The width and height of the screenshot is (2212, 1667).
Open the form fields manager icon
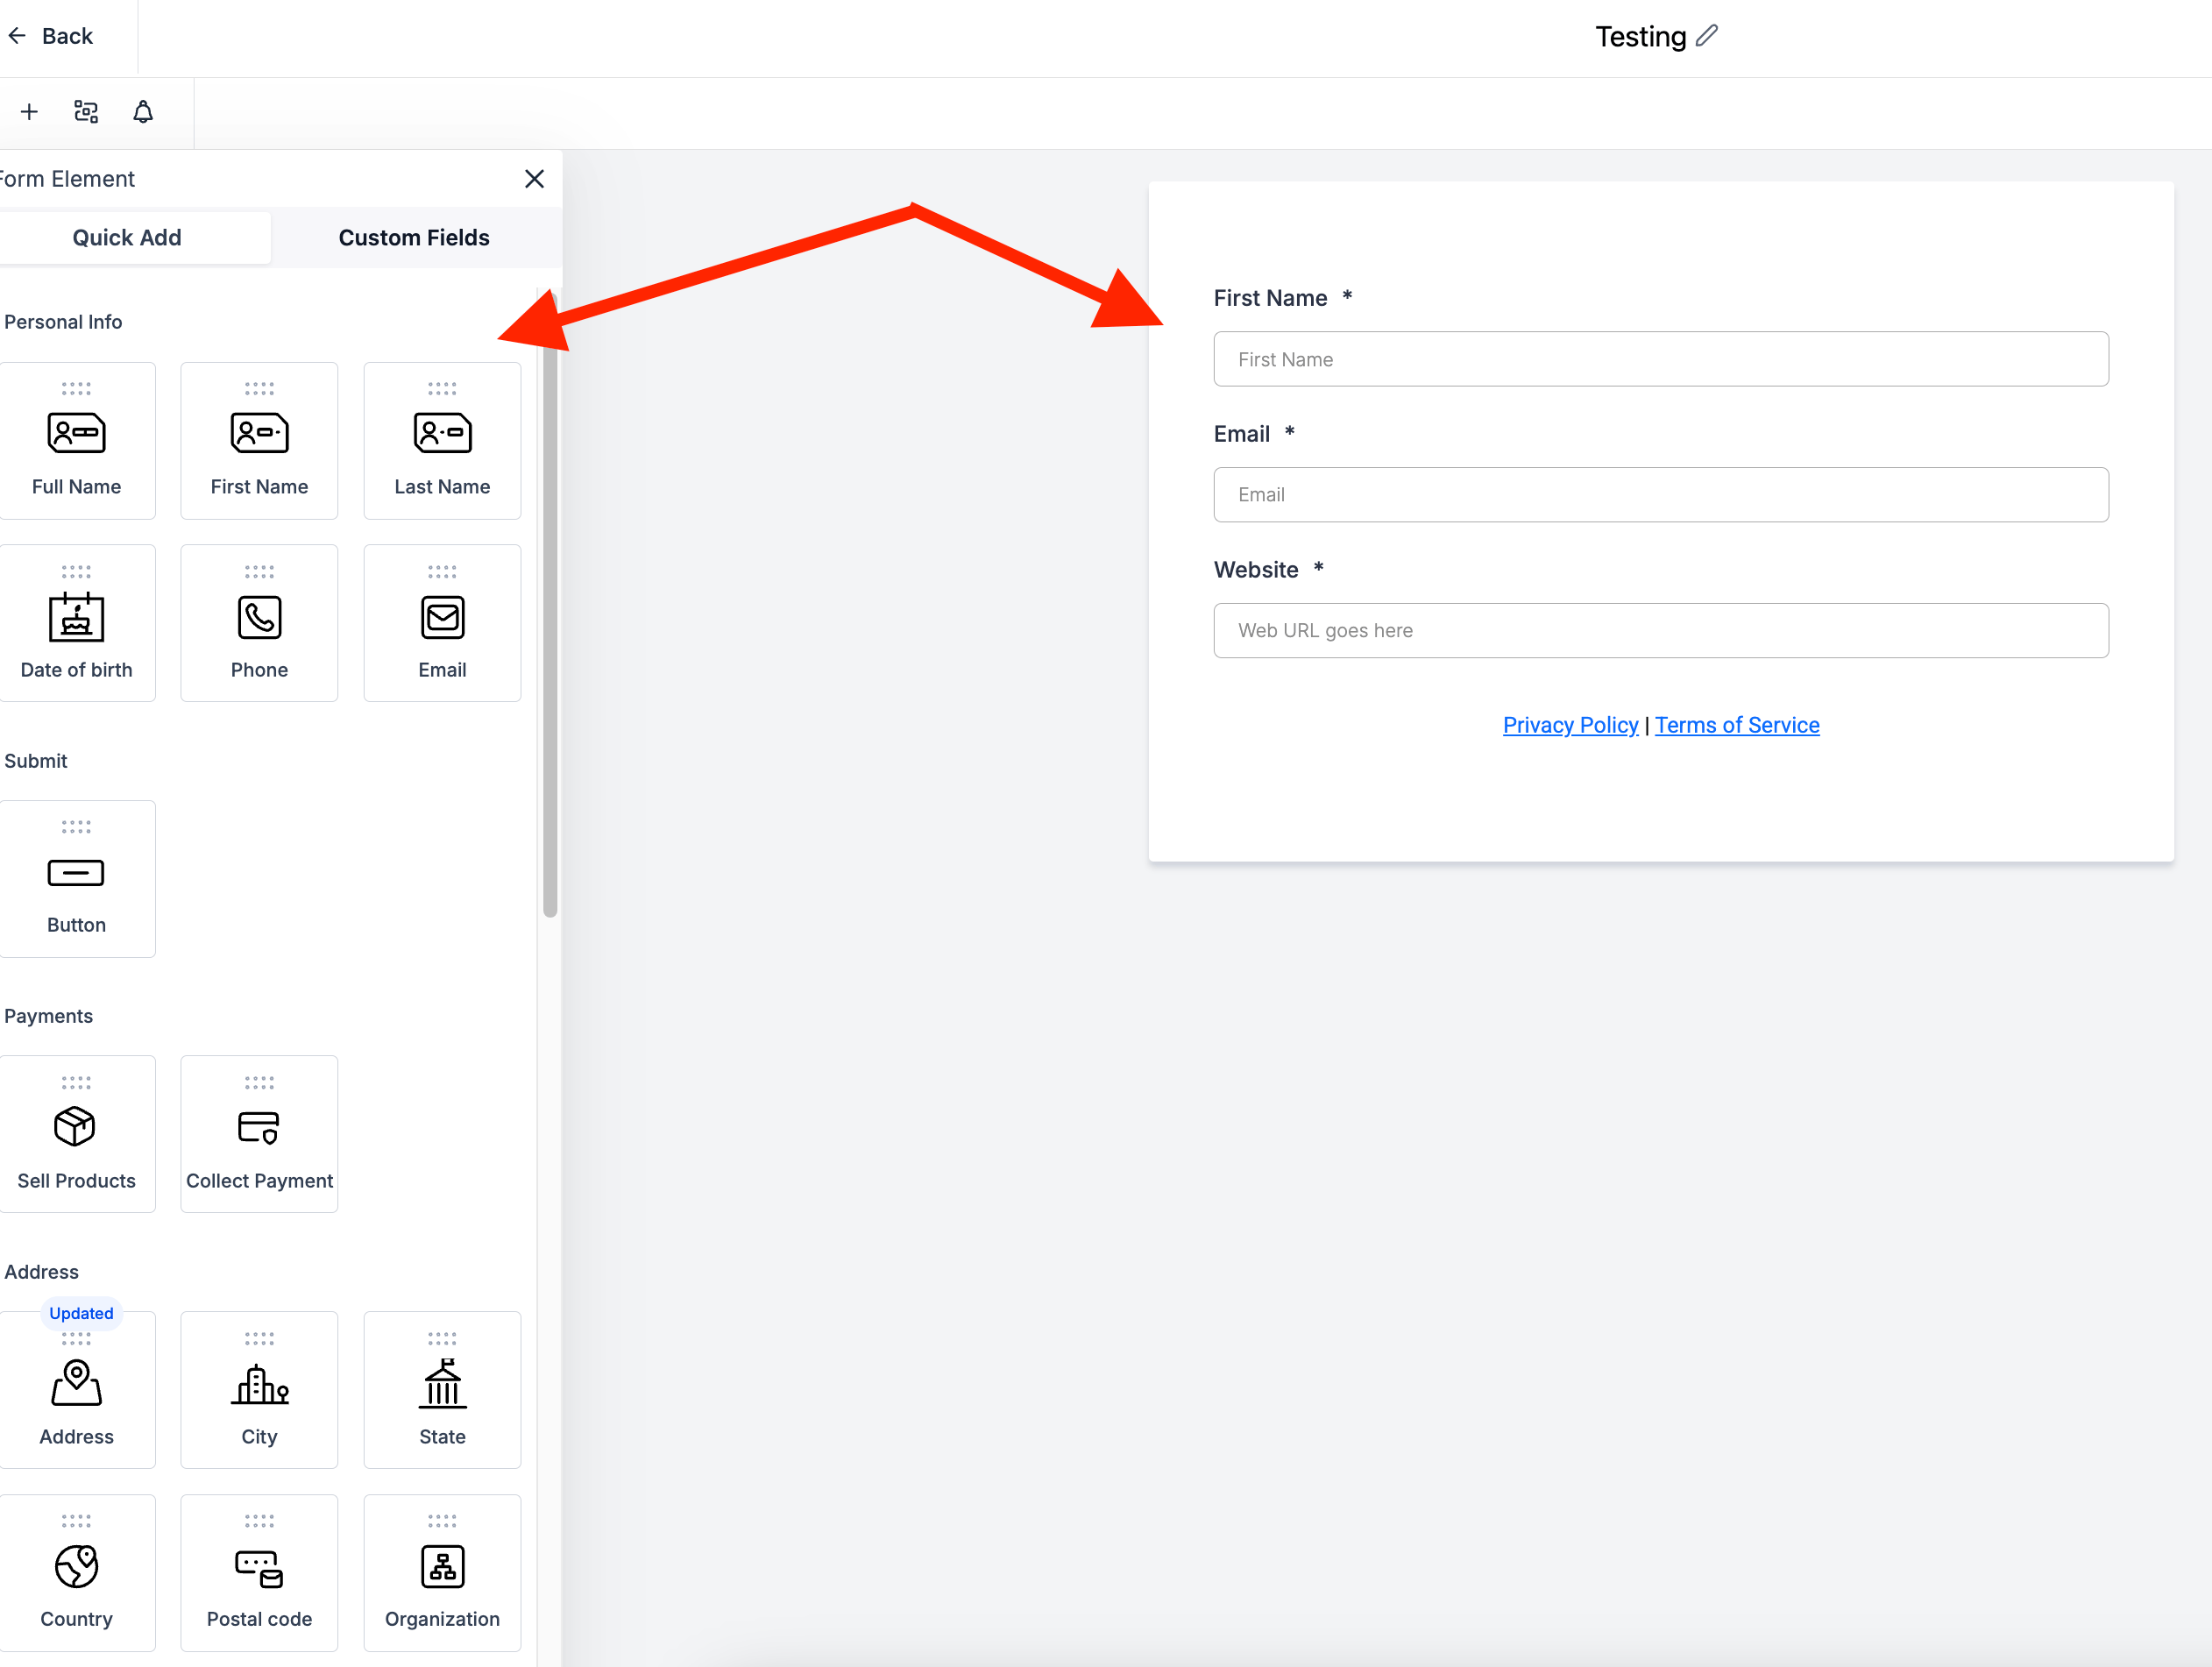86,112
